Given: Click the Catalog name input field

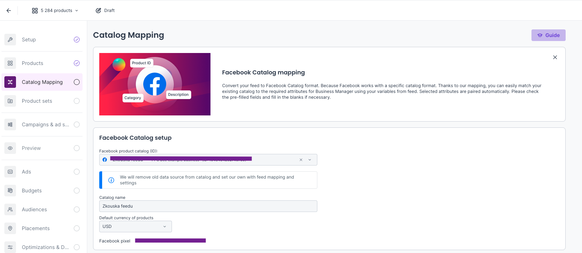Looking at the screenshot, I should [x=208, y=206].
